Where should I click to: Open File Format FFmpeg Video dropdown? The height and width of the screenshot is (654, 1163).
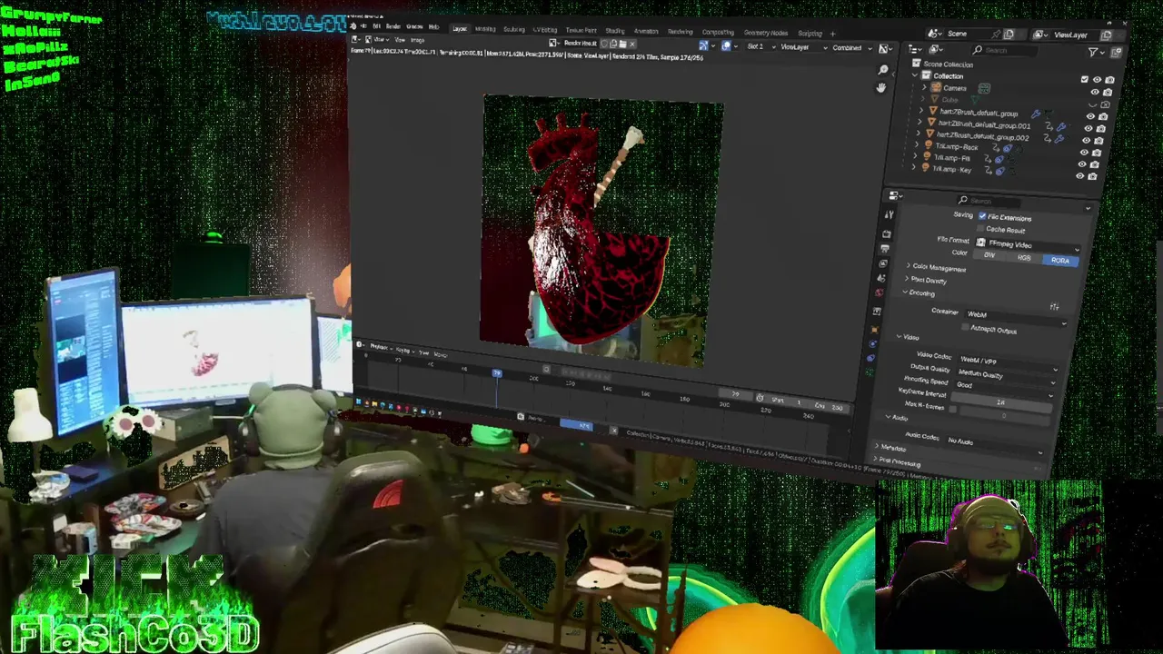pos(1028,246)
